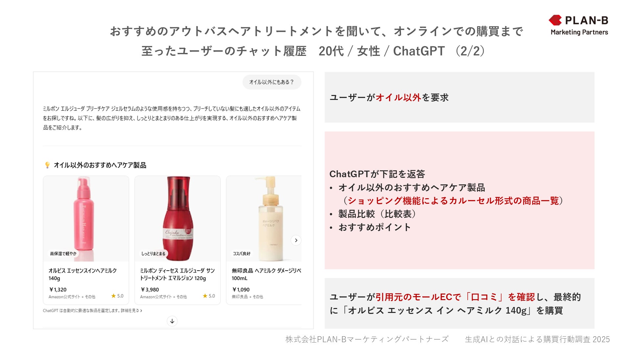Select the コスパ良好 tag label
631x355 pixels.
pyautogui.click(x=242, y=253)
